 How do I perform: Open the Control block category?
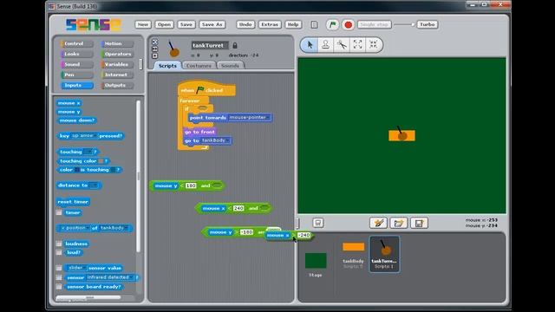point(76,44)
